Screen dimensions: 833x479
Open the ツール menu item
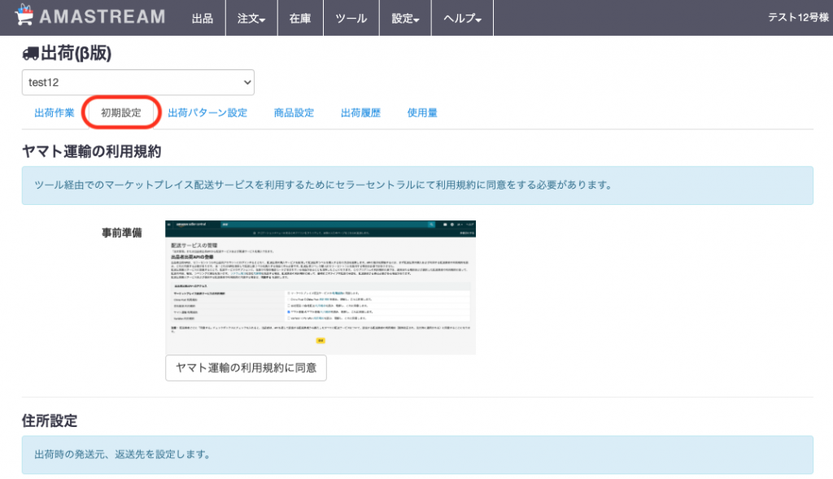(351, 19)
